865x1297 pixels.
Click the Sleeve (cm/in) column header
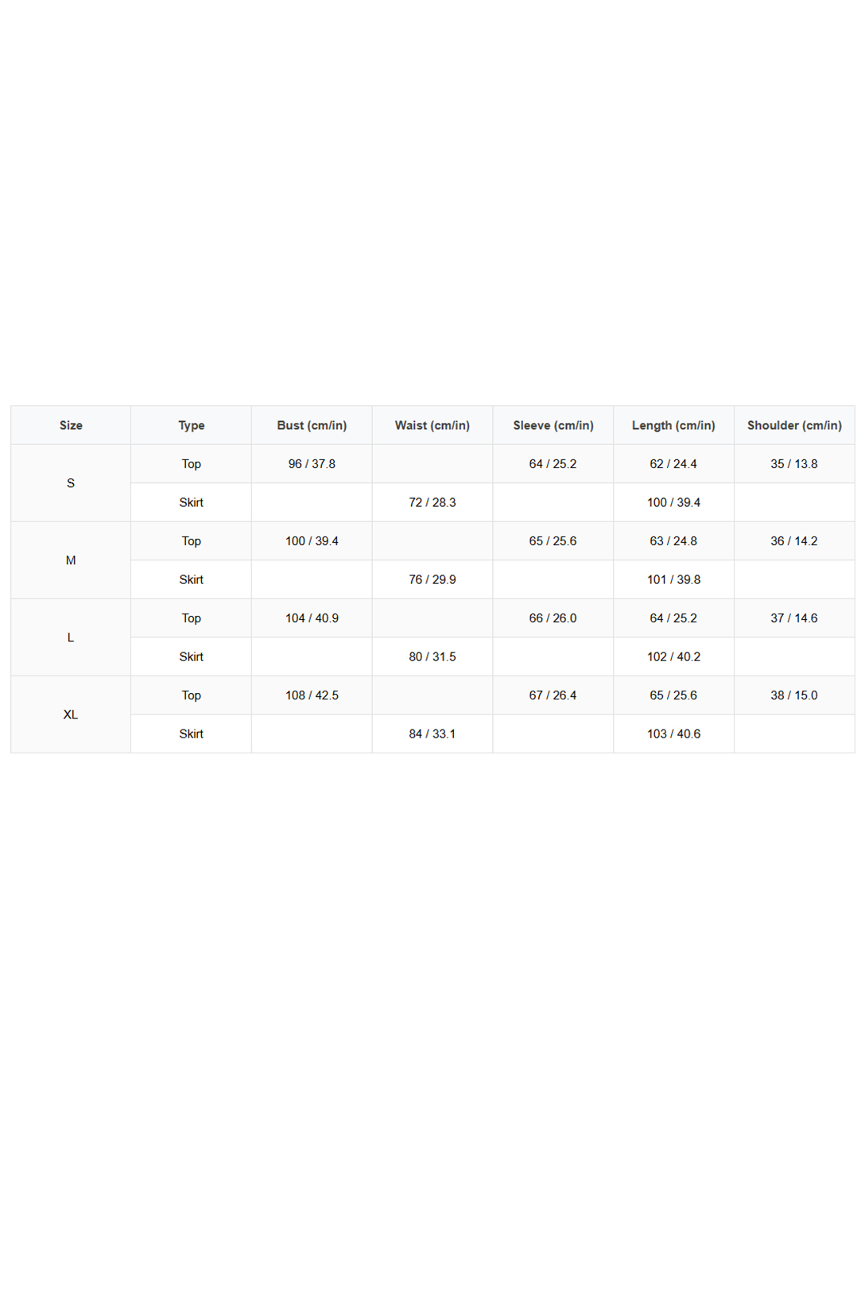[x=553, y=425]
